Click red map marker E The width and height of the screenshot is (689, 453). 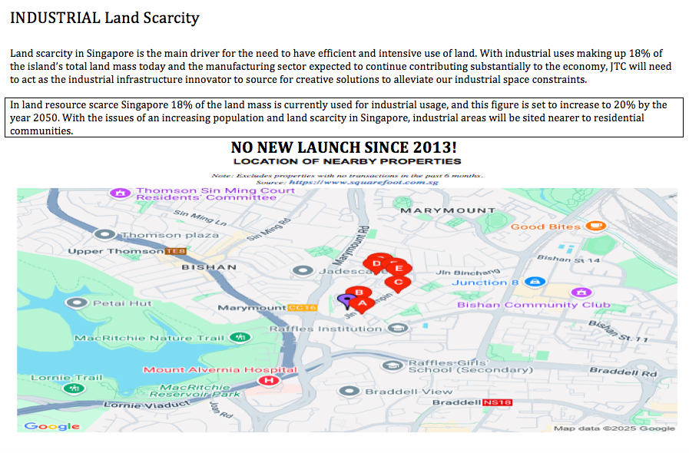point(398,269)
